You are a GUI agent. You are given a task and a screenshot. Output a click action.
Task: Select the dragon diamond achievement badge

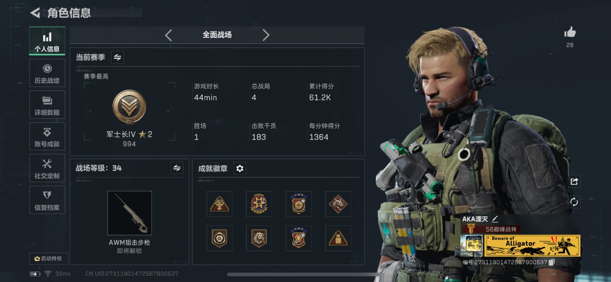338,204
